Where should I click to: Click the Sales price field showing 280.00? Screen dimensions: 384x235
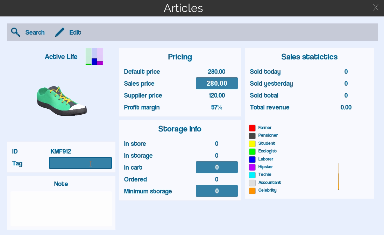coord(217,83)
